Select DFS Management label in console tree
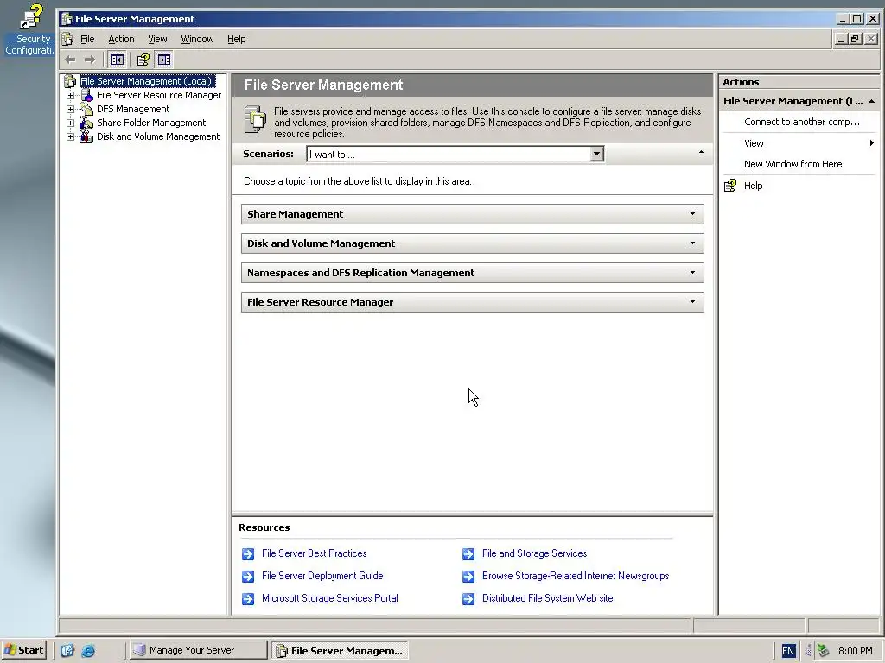 click(133, 109)
